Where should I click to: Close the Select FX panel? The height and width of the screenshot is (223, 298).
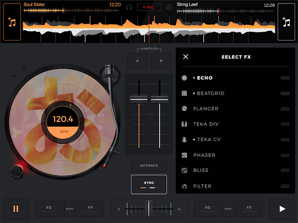click(x=186, y=57)
